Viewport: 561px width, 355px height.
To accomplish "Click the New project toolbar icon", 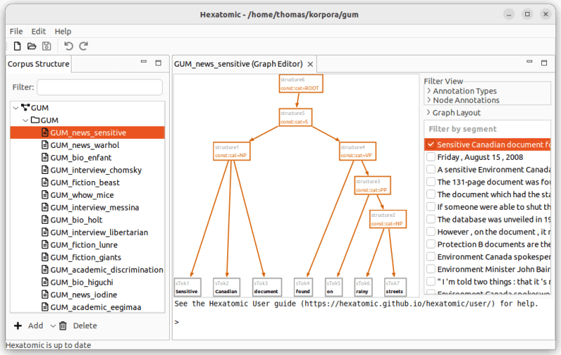I will click(x=17, y=46).
